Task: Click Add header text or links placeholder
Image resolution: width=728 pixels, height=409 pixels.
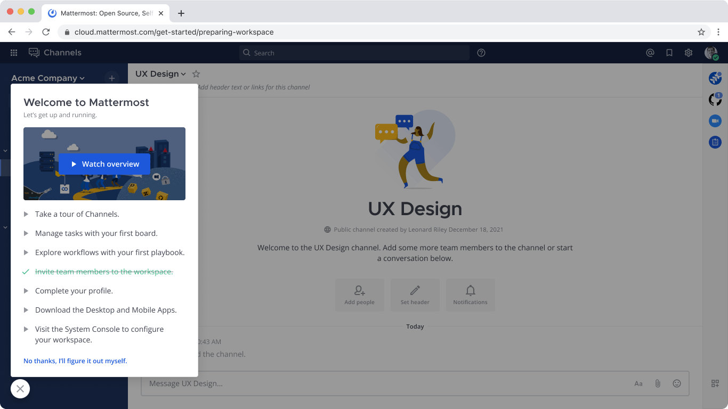Action: point(254,87)
